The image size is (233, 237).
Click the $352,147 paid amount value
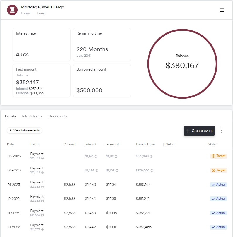point(27,83)
